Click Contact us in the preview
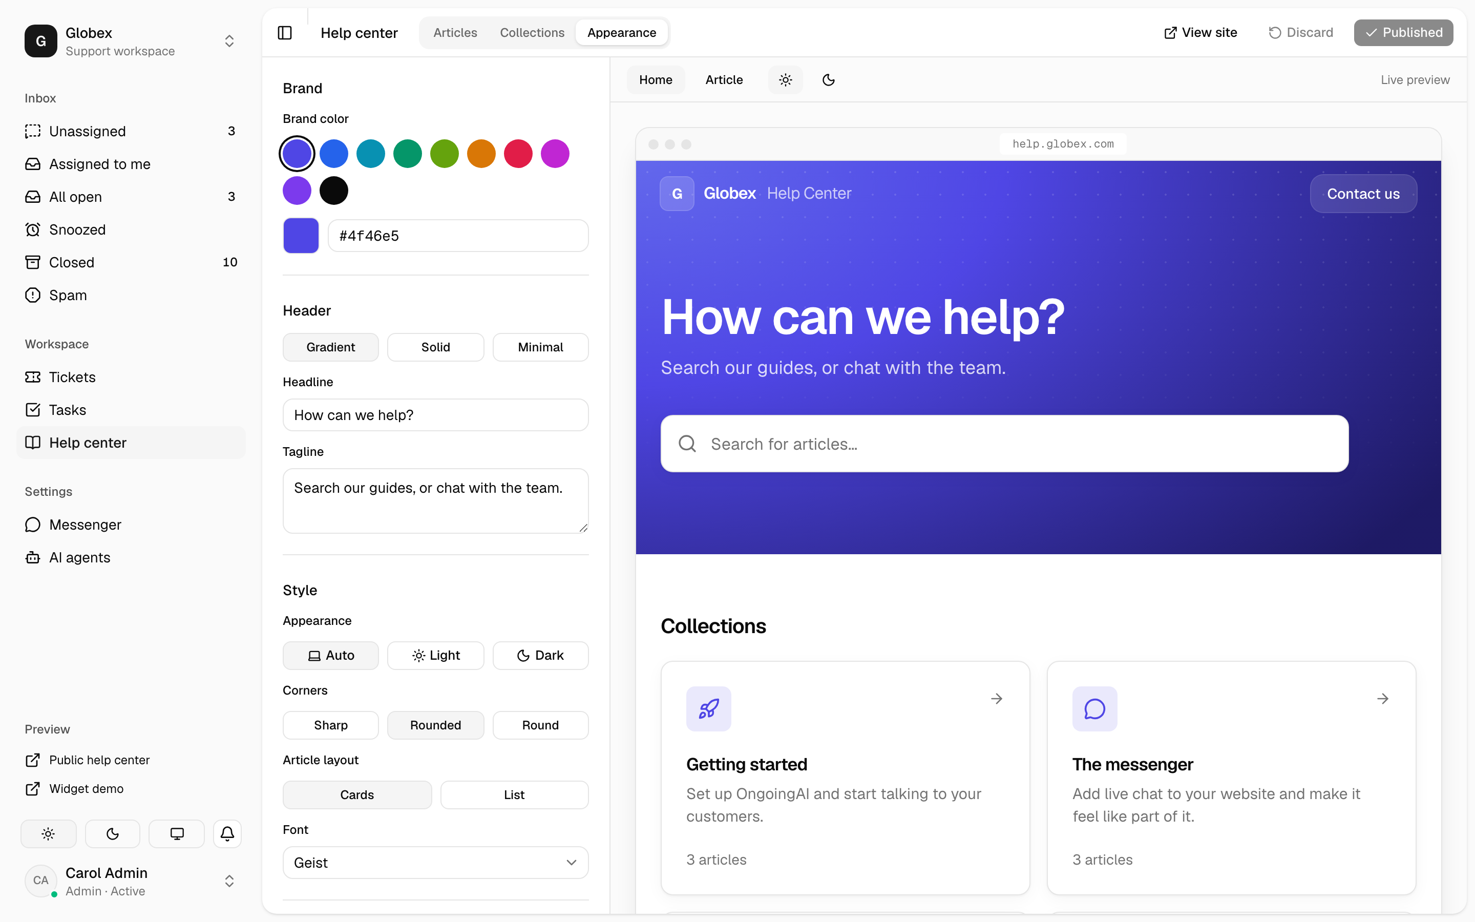 (x=1363, y=193)
